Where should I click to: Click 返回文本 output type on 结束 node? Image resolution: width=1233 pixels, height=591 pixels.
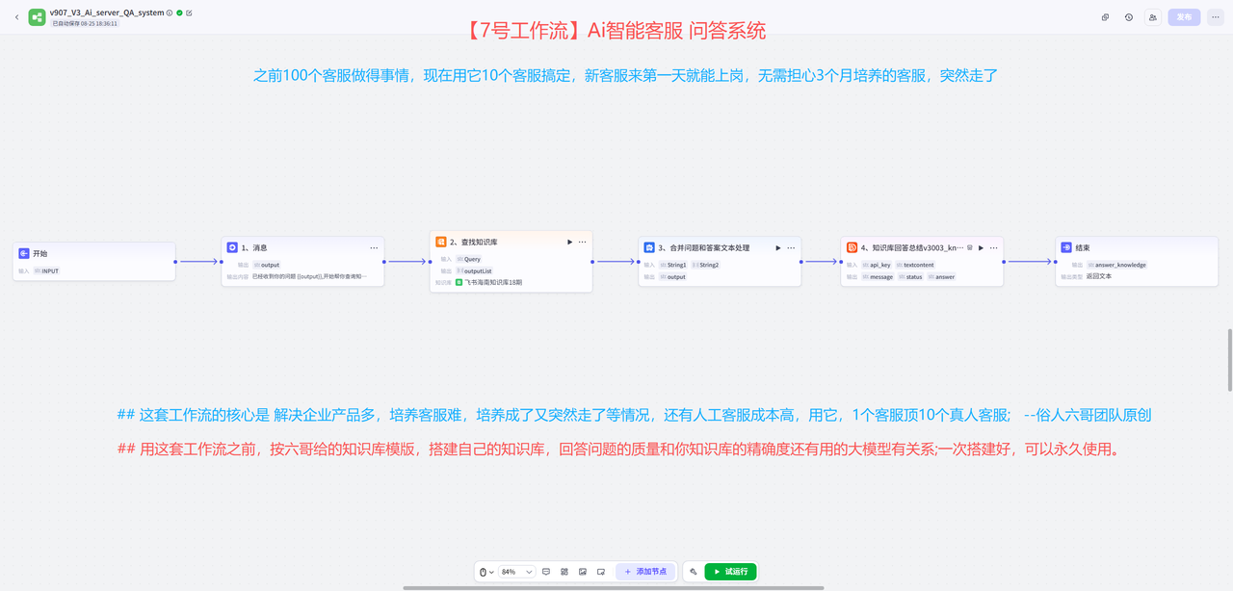coord(1099,276)
